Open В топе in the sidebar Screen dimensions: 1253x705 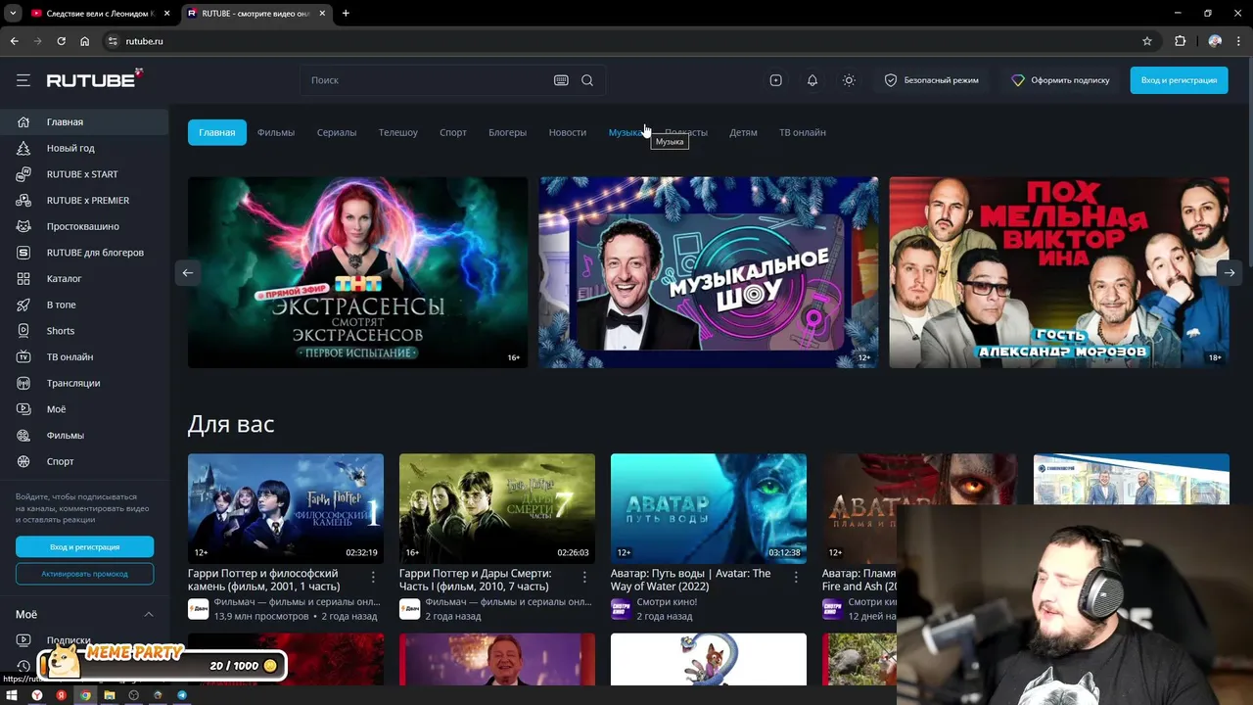(x=84, y=305)
